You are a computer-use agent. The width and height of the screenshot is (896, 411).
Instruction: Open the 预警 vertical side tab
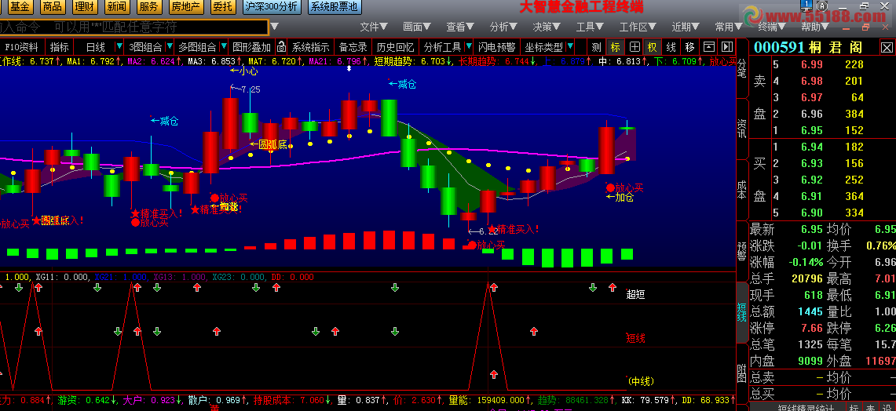(742, 251)
